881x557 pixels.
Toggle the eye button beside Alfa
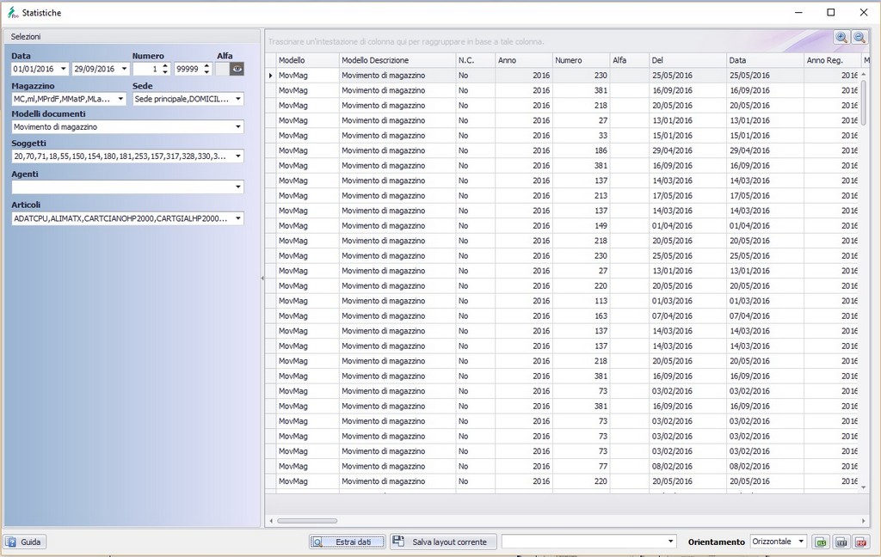237,69
